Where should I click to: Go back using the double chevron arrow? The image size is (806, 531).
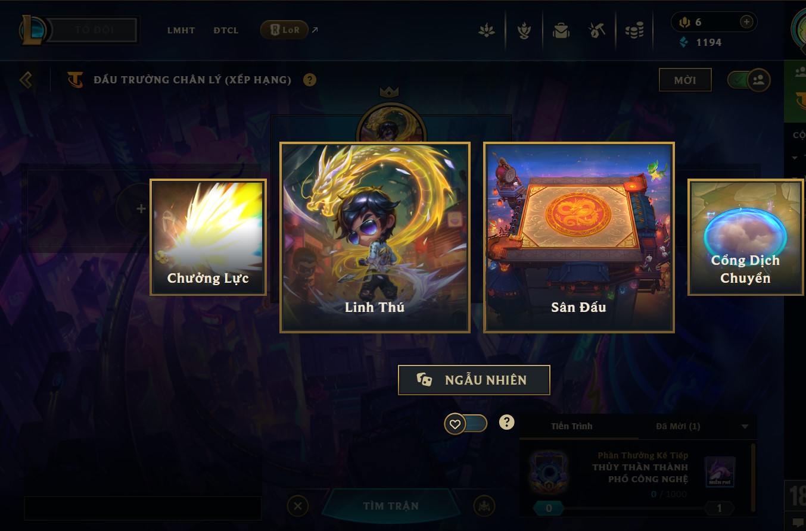[x=26, y=80]
